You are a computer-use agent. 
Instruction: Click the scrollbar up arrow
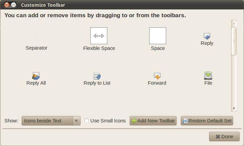[234, 24]
